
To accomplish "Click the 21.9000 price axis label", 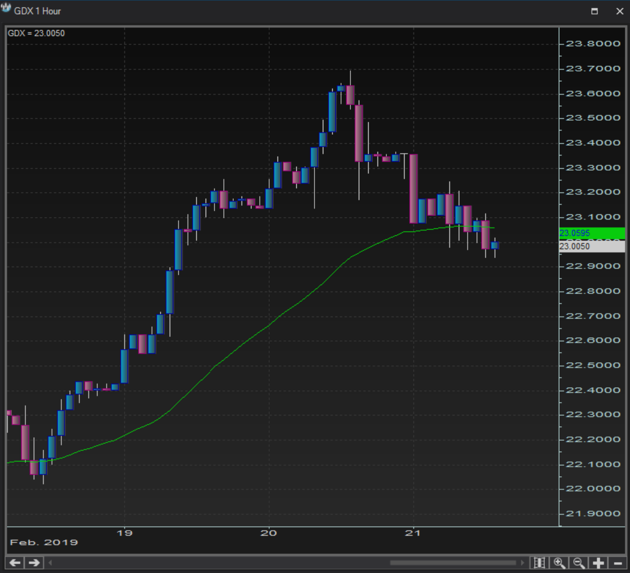I will click(x=593, y=514).
